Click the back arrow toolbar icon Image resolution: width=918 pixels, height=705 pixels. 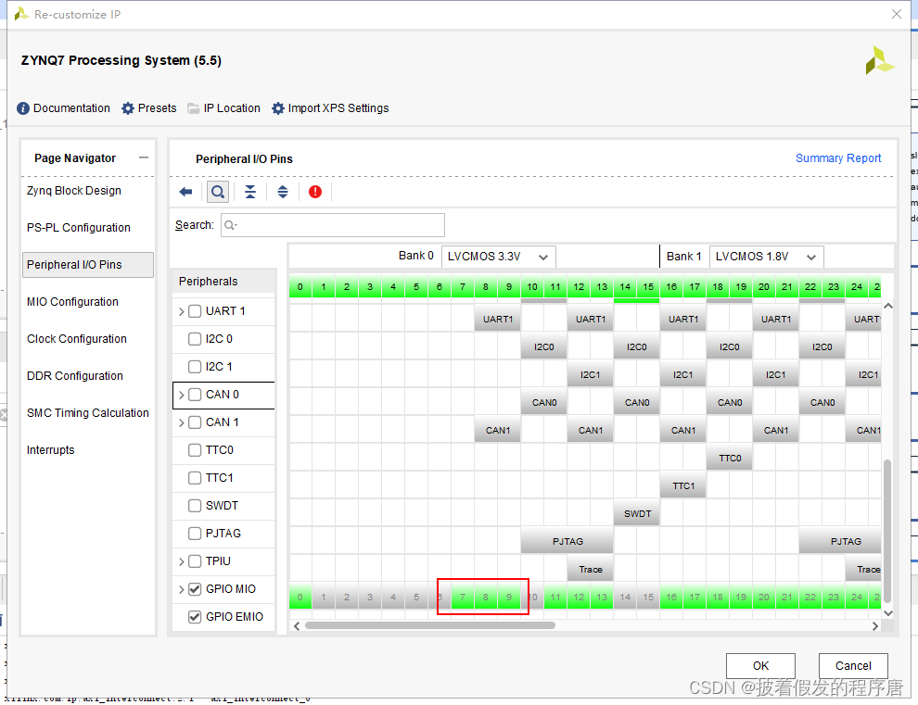click(x=185, y=192)
